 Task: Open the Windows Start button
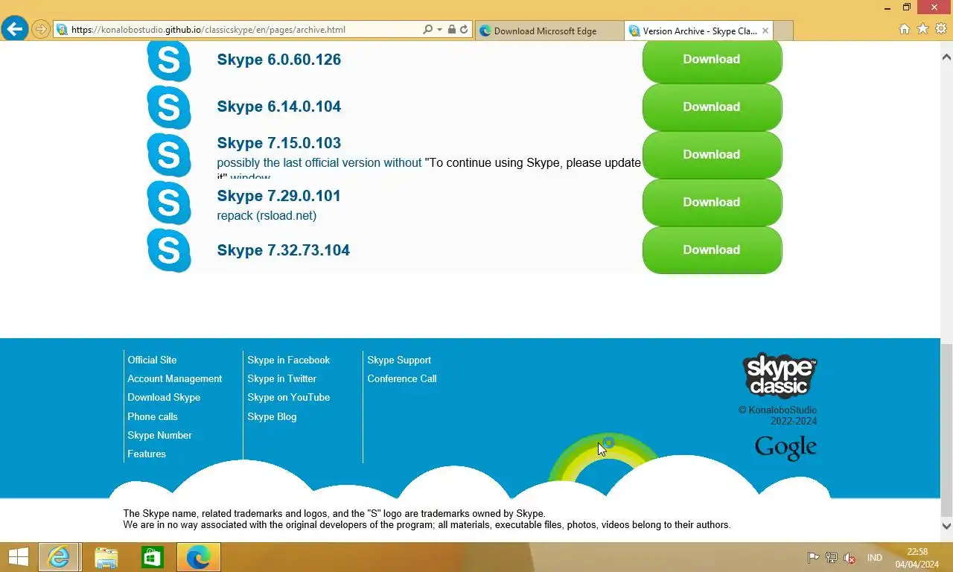pyautogui.click(x=18, y=557)
